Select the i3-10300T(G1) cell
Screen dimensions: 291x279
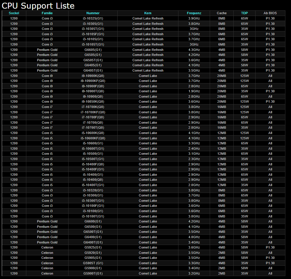tap(93, 201)
